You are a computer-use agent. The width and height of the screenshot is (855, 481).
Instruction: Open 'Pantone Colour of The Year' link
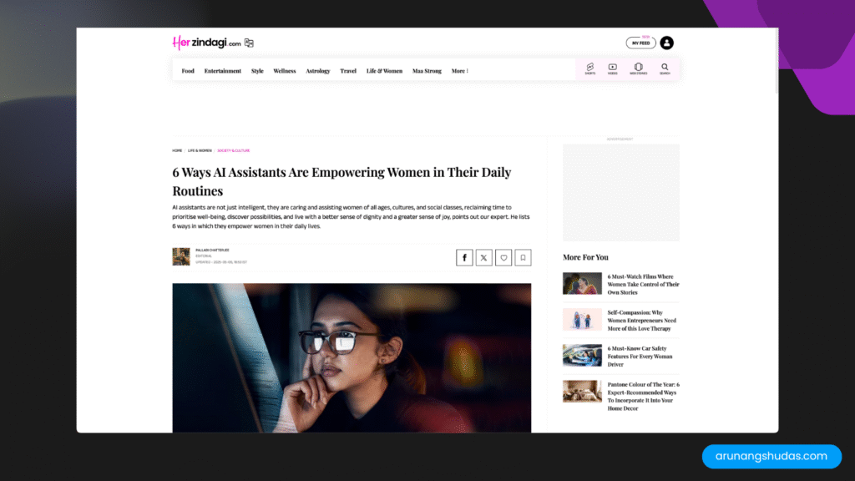click(x=644, y=397)
